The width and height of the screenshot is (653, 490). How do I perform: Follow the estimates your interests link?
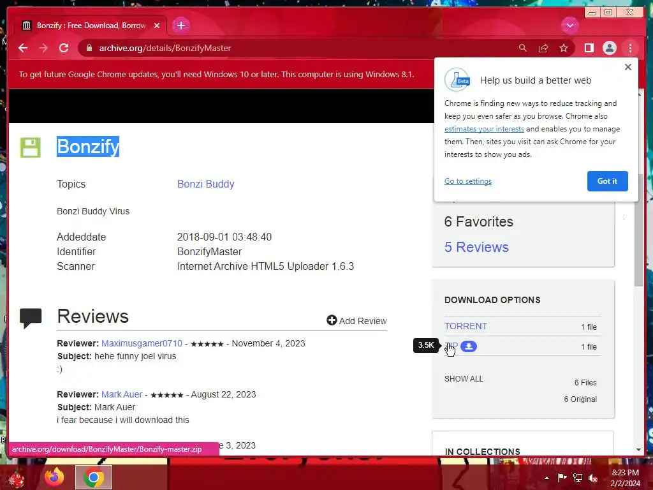(x=484, y=129)
